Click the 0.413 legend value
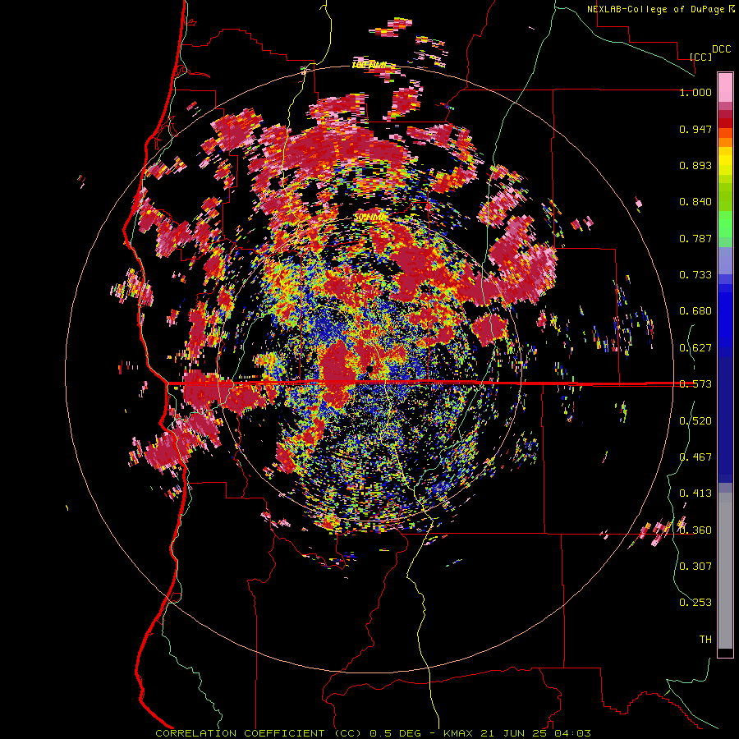This screenshot has height=739, width=739. coord(695,493)
